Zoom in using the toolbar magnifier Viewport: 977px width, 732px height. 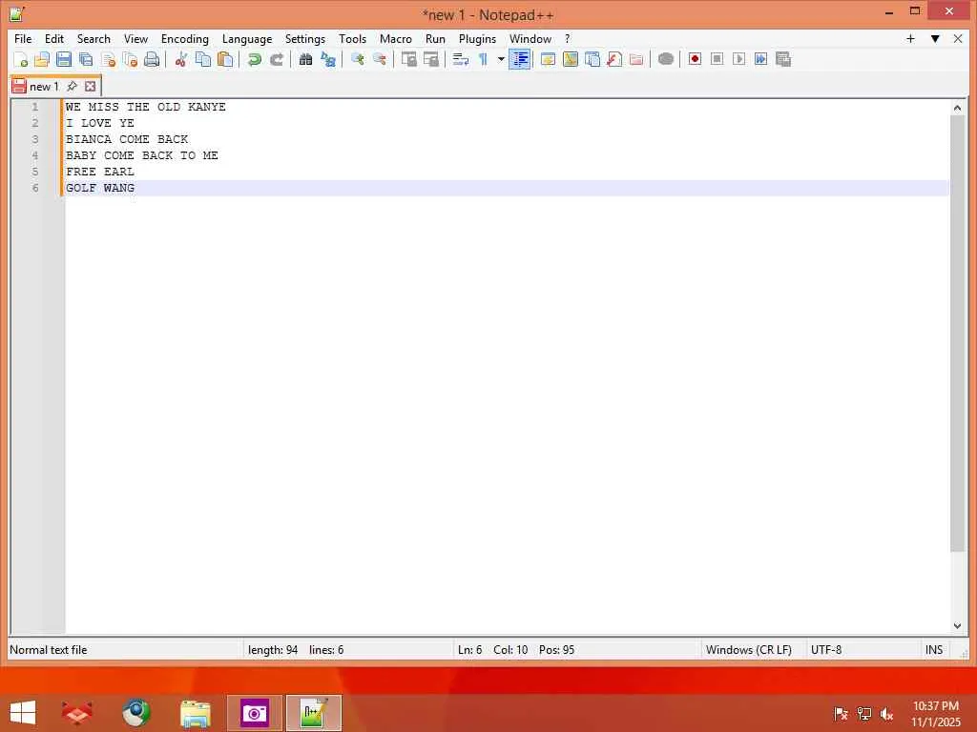[358, 59]
